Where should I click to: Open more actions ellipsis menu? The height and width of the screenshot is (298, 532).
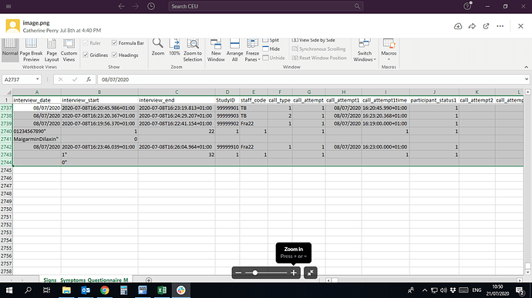500,26
